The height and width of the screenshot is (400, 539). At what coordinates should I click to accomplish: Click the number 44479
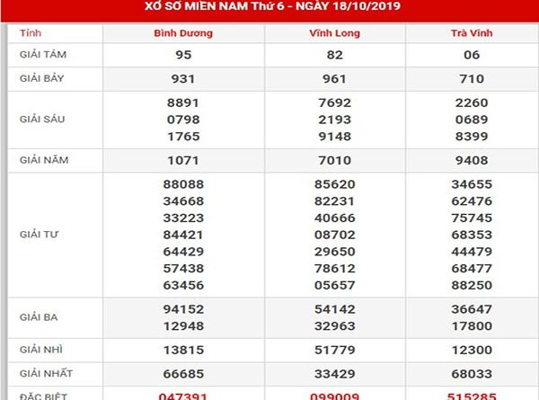(x=472, y=252)
